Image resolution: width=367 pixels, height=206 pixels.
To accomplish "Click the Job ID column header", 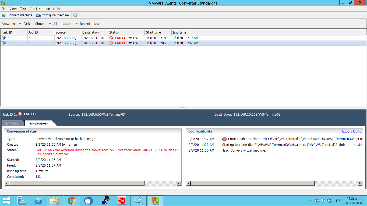I will point(41,32).
